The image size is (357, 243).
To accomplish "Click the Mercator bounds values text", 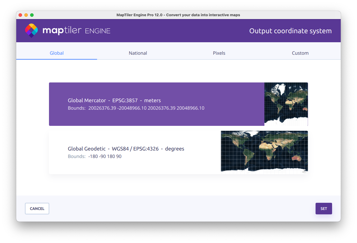I will [x=146, y=108].
